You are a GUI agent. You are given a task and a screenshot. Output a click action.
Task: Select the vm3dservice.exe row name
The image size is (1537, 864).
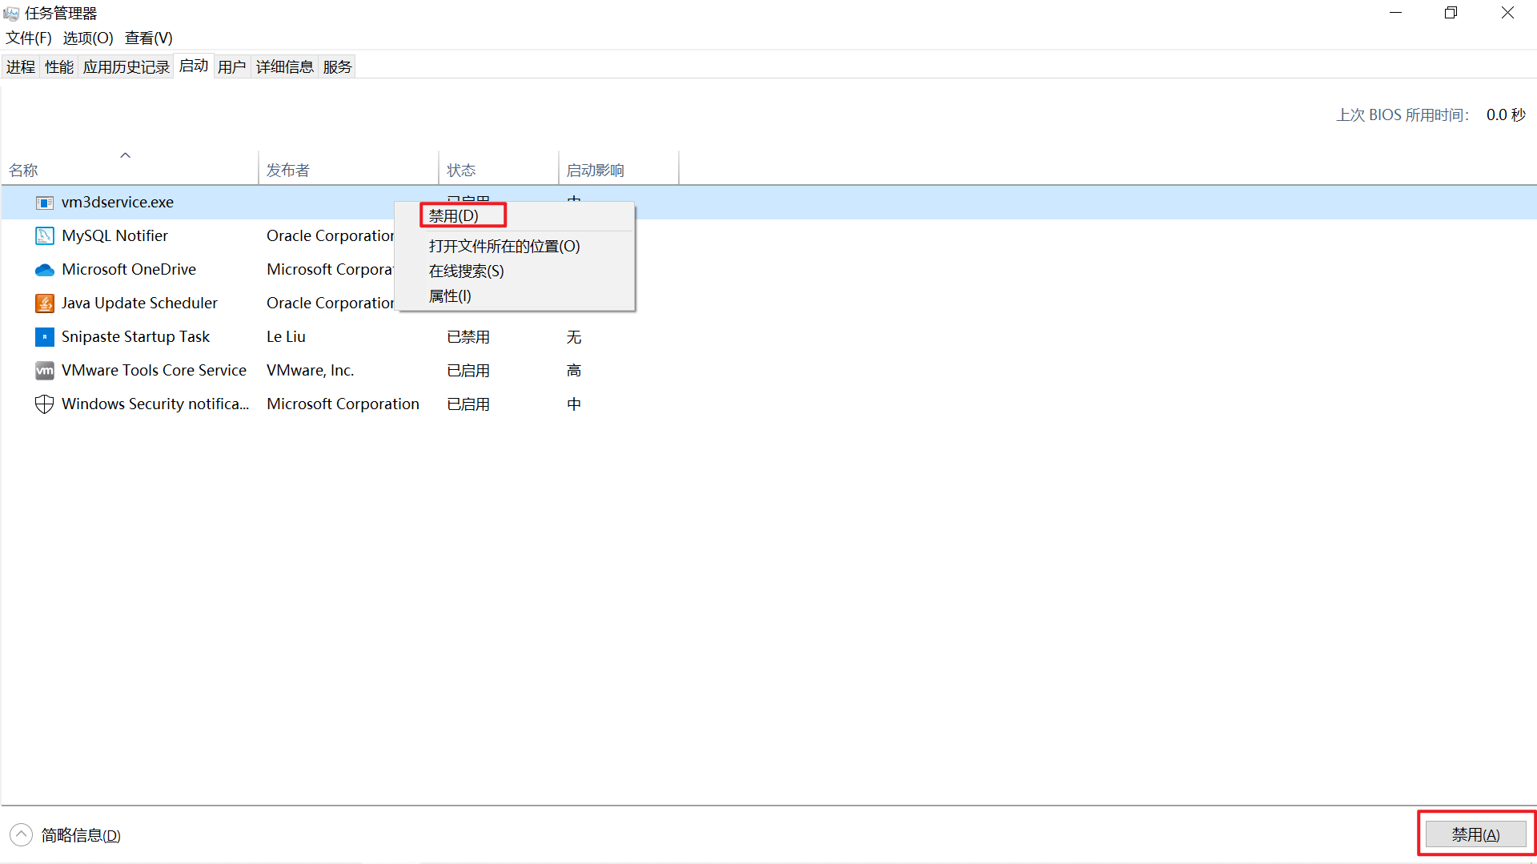pyautogui.click(x=118, y=203)
